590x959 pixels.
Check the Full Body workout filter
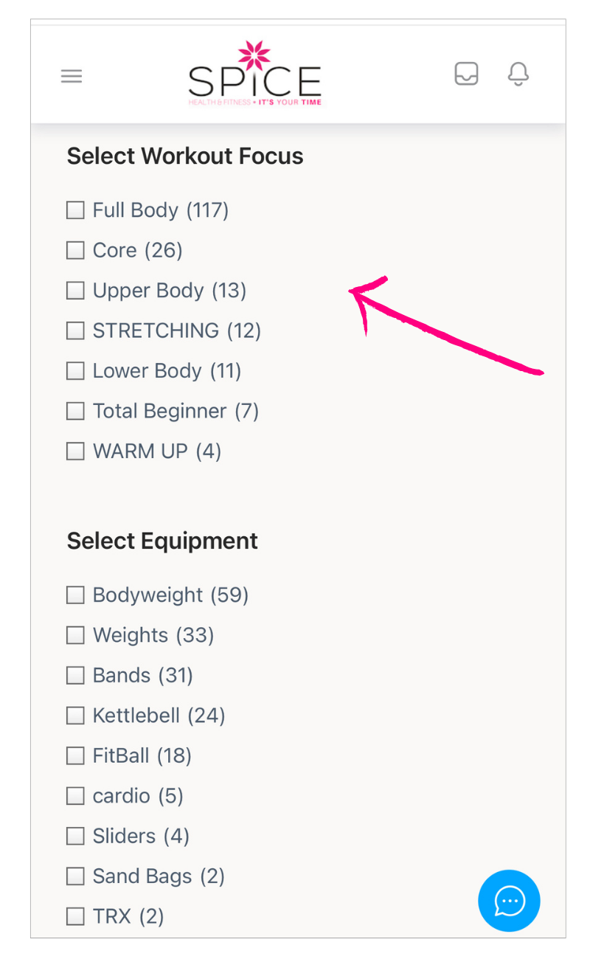click(75, 210)
